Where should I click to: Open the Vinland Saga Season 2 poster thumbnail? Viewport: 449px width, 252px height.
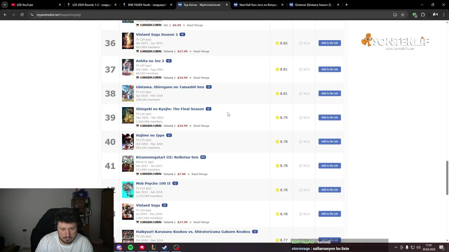(x=128, y=41)
